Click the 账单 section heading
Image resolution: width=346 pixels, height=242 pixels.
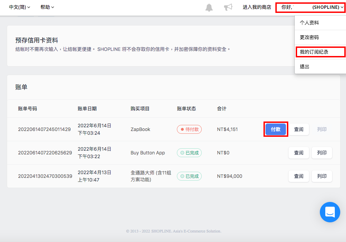21,87
